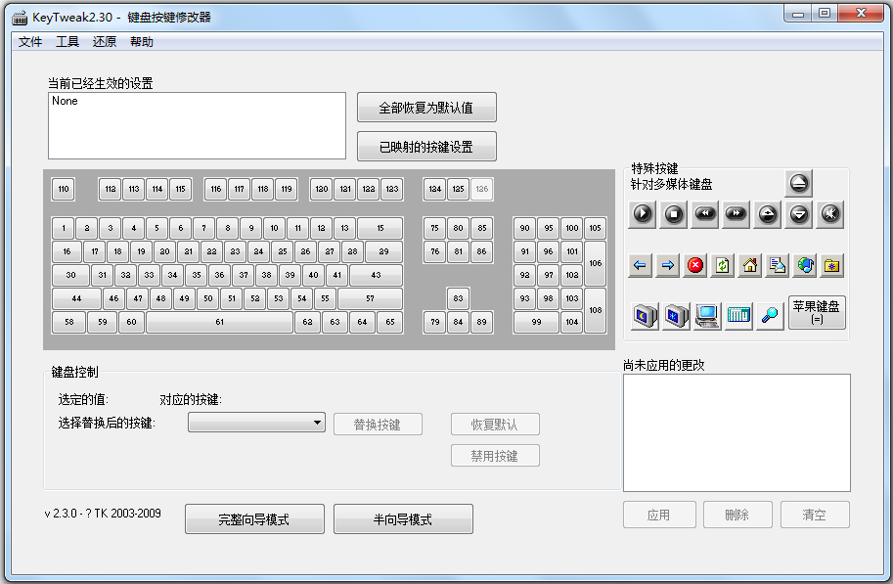Click the 全部恢复为默认值 button
Screen dimensions: 893x584
click(425, 108)
